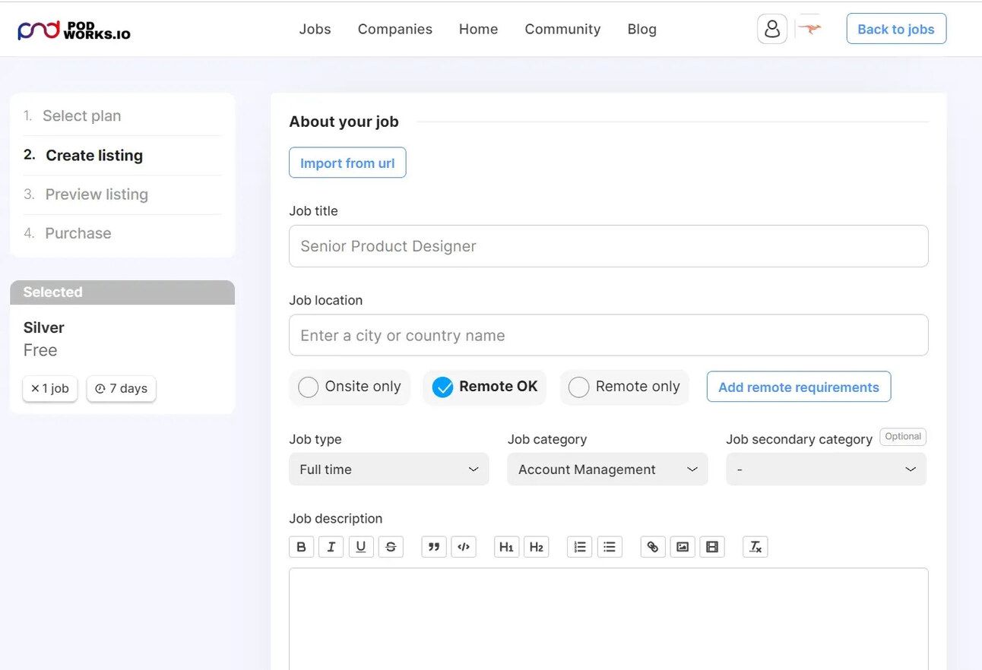Click into the Job title field
982x670 pixels.
pyautogui.click(x=608, y=246)
